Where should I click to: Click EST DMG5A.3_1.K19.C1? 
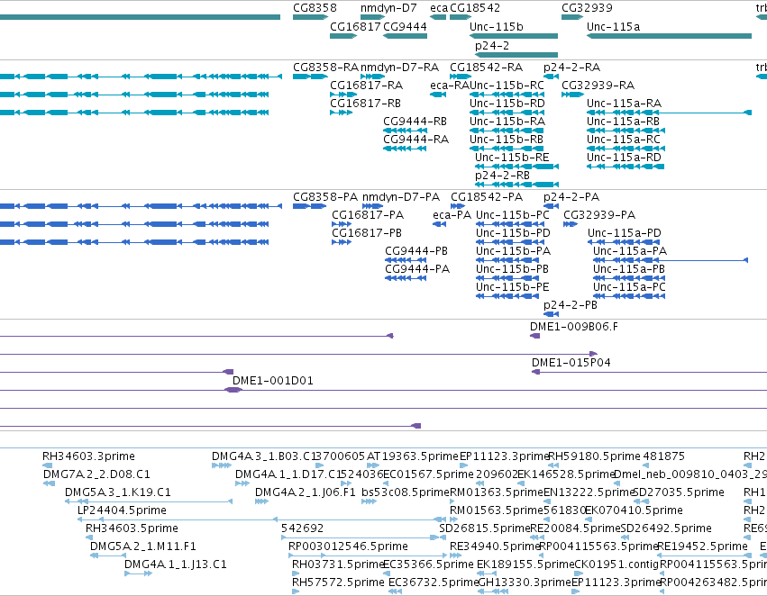point(149,501)
